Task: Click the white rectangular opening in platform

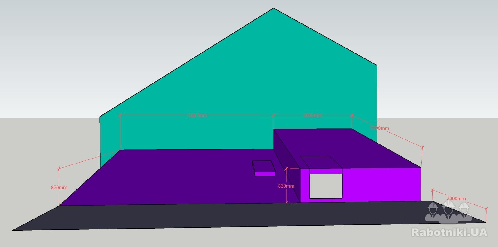Action: pos(326,186)
